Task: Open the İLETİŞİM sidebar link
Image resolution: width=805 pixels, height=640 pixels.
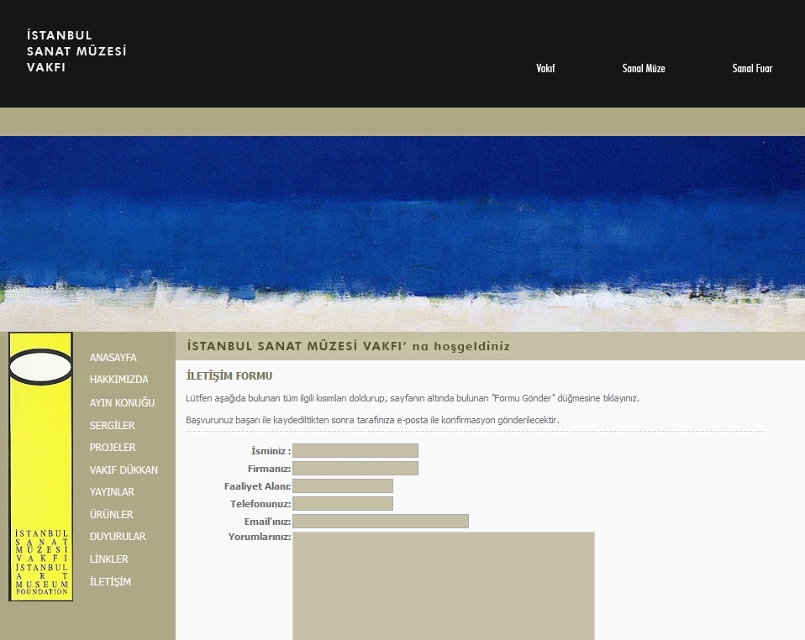Action: pyautogui.click(x=110, y=581)
